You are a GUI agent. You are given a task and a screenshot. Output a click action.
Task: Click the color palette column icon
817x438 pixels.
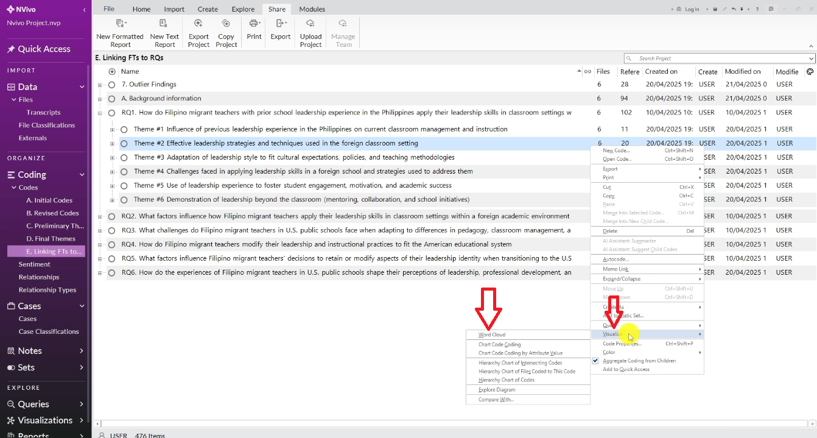pos(810,71)
